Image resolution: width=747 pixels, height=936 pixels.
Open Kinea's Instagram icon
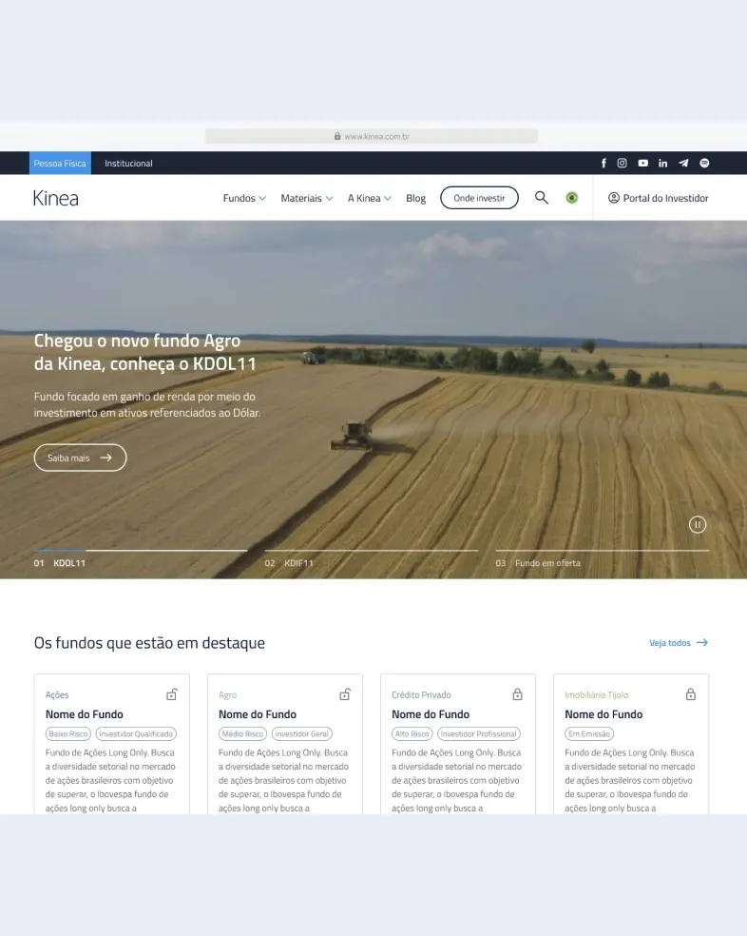coord(622,163)
